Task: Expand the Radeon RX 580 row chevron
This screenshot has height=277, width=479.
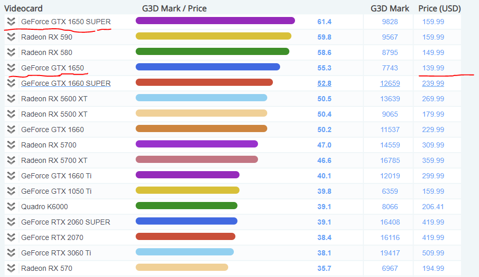Action: [11, 52]
